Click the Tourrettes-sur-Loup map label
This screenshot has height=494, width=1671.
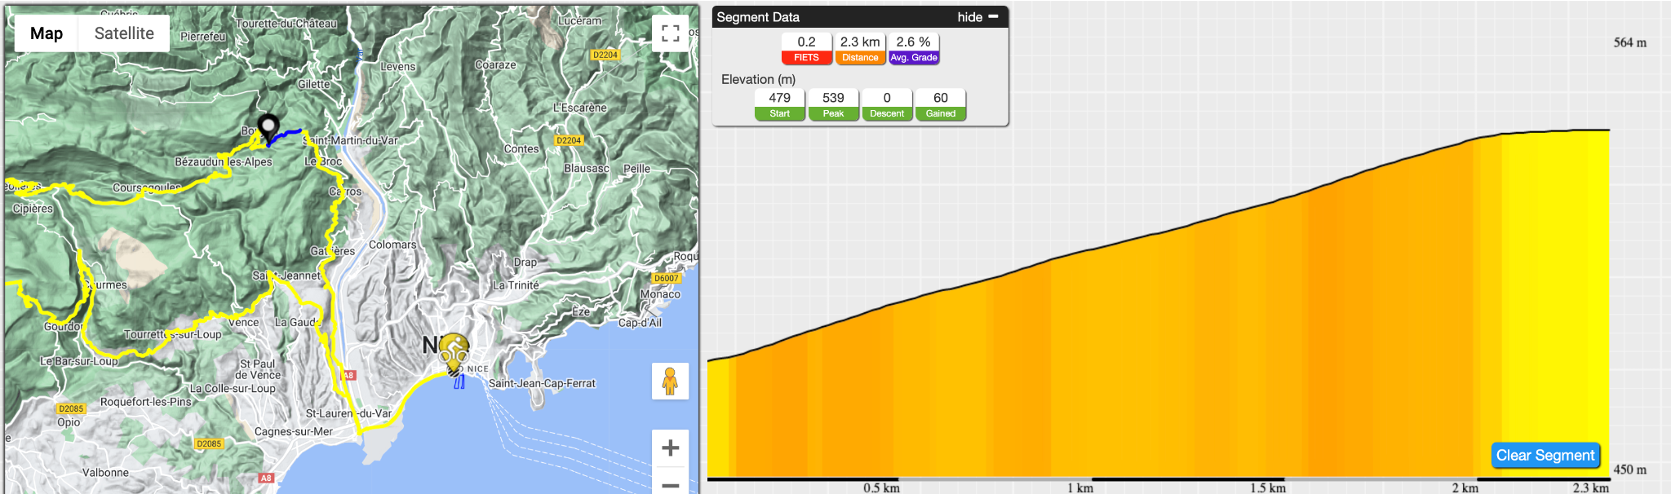pyautogui.click(x=172, y=334)
